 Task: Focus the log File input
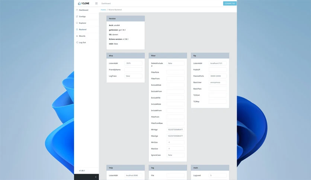point(176,175)
